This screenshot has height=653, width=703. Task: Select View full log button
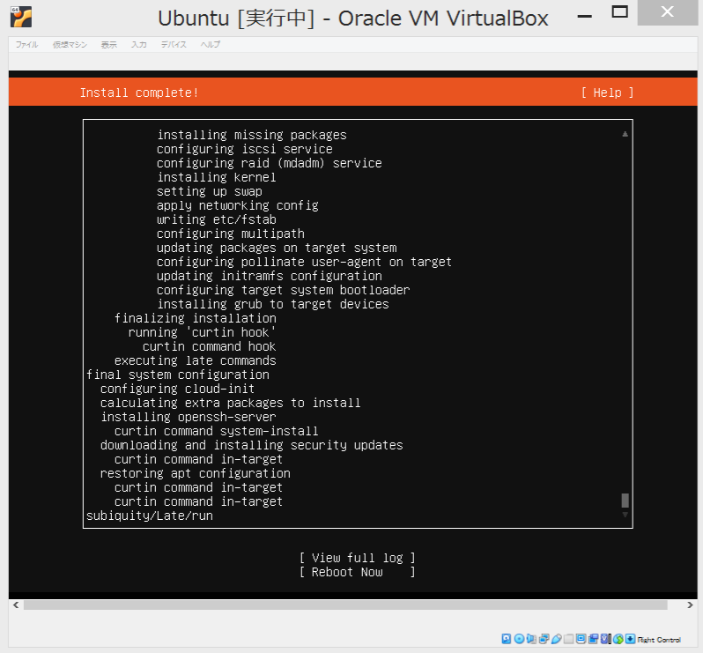point(358,558)
